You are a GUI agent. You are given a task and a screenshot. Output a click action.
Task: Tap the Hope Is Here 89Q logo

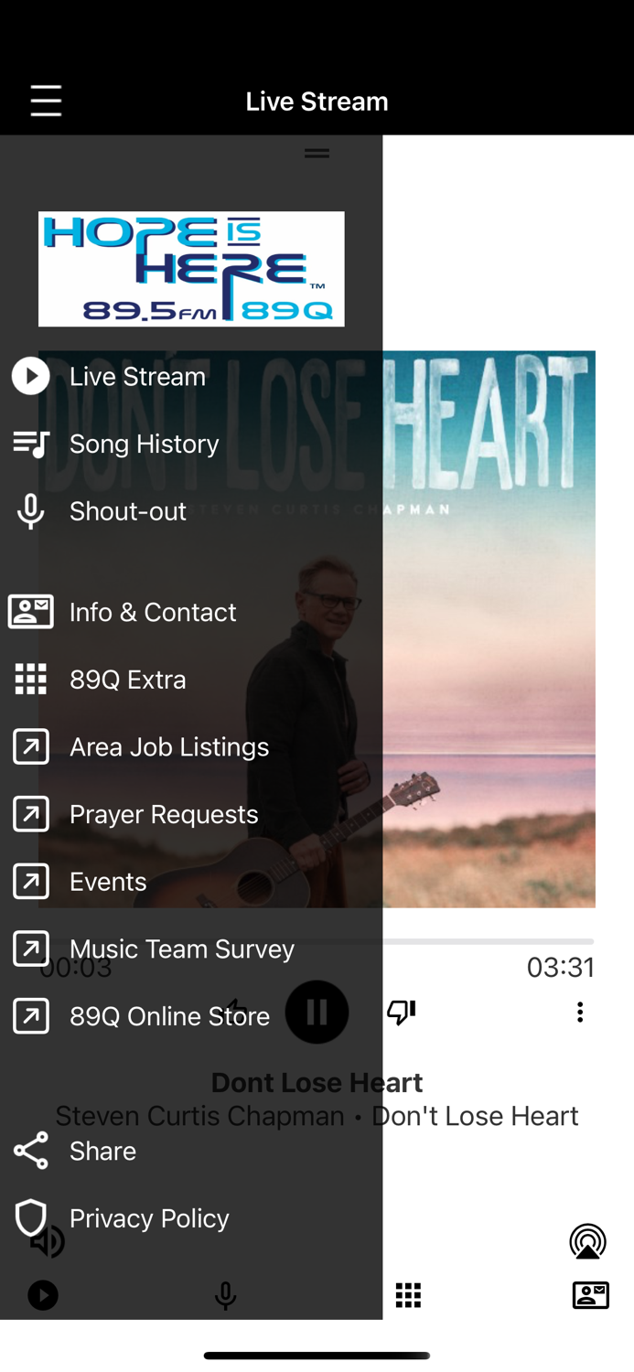191,269
